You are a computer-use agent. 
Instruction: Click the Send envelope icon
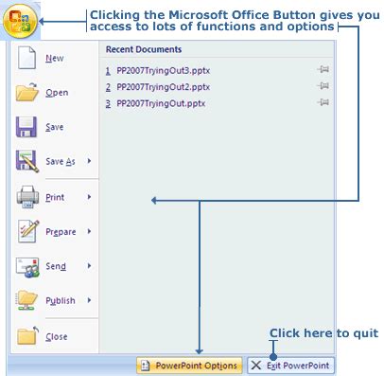pyautogui.click(x=27, y=267)
